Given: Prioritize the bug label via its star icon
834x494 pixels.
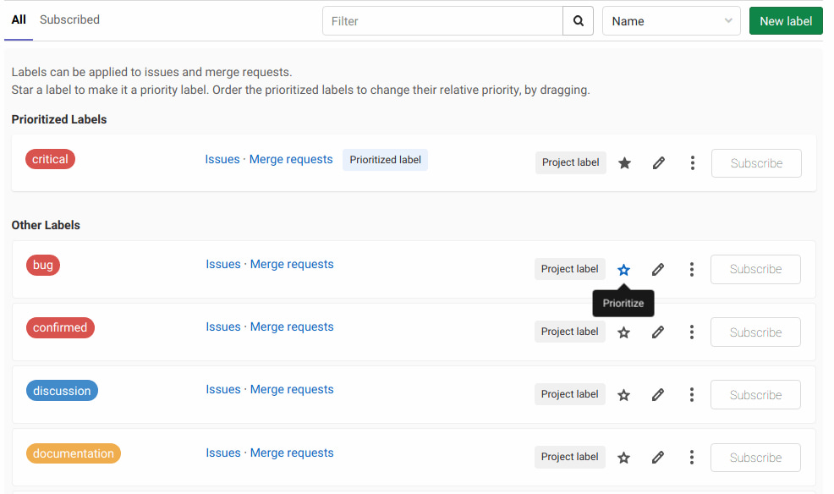Looking at the screenshot, I should point(624,269).
